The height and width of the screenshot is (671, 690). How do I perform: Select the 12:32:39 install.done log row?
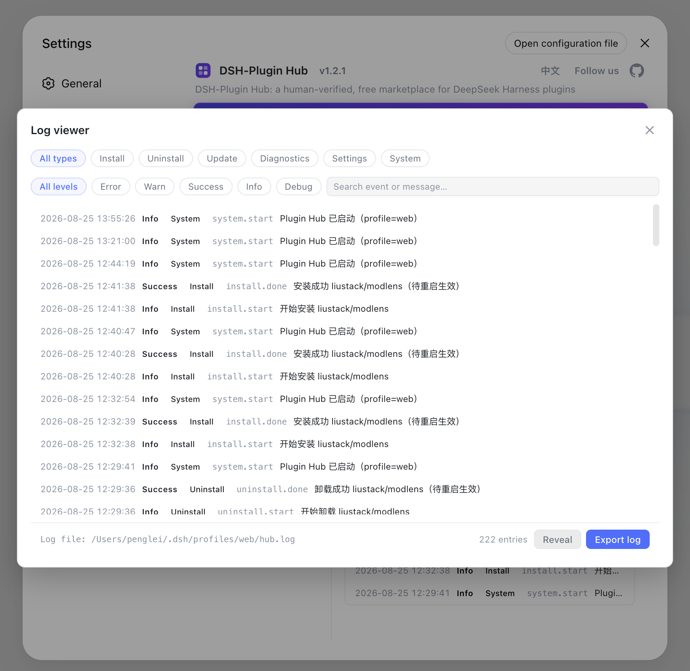341,421
